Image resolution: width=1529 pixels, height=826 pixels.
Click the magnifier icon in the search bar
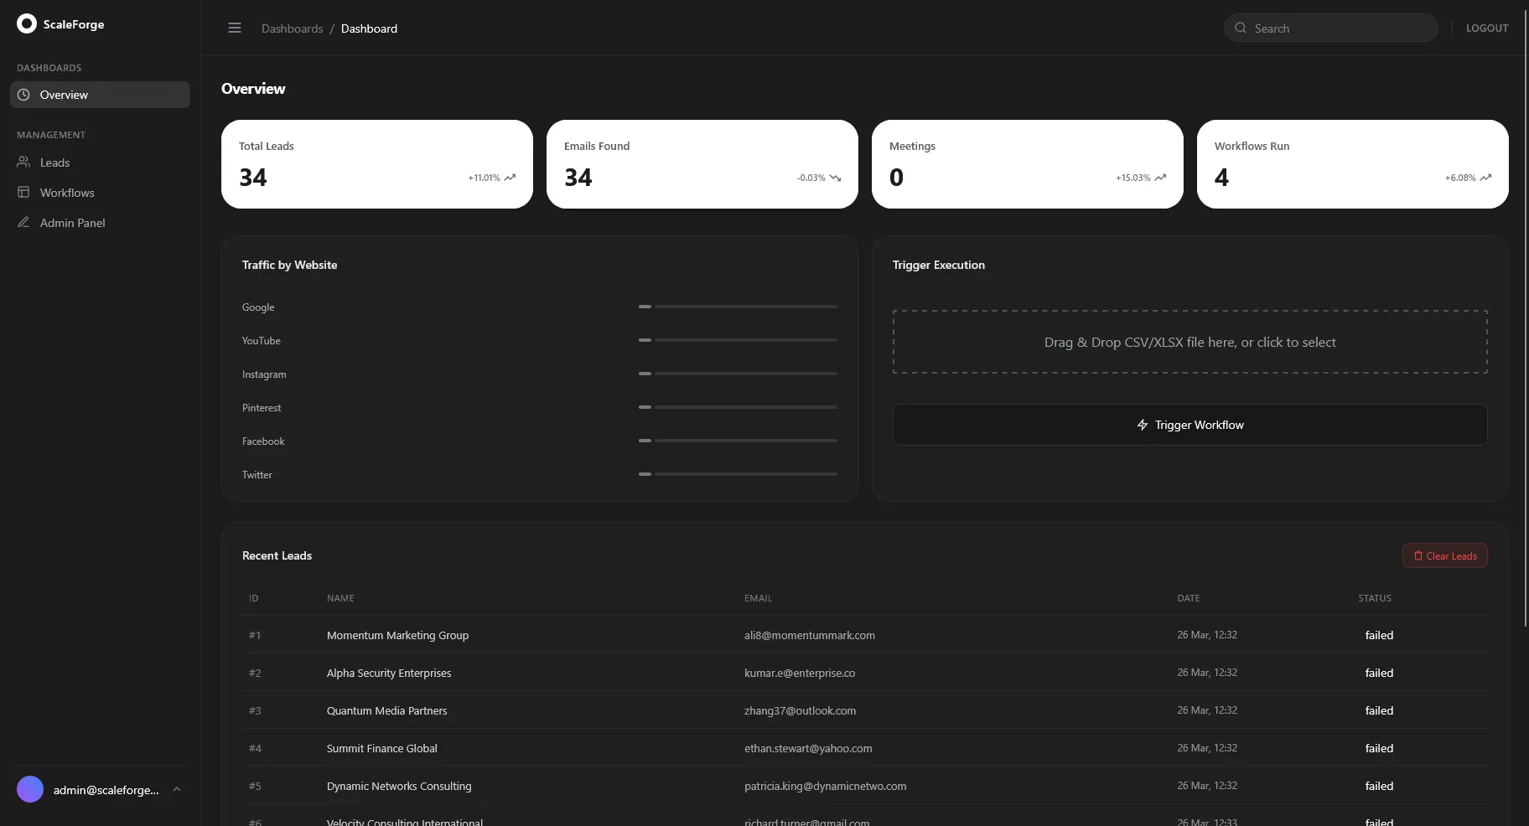click(x=1241, y=28)
